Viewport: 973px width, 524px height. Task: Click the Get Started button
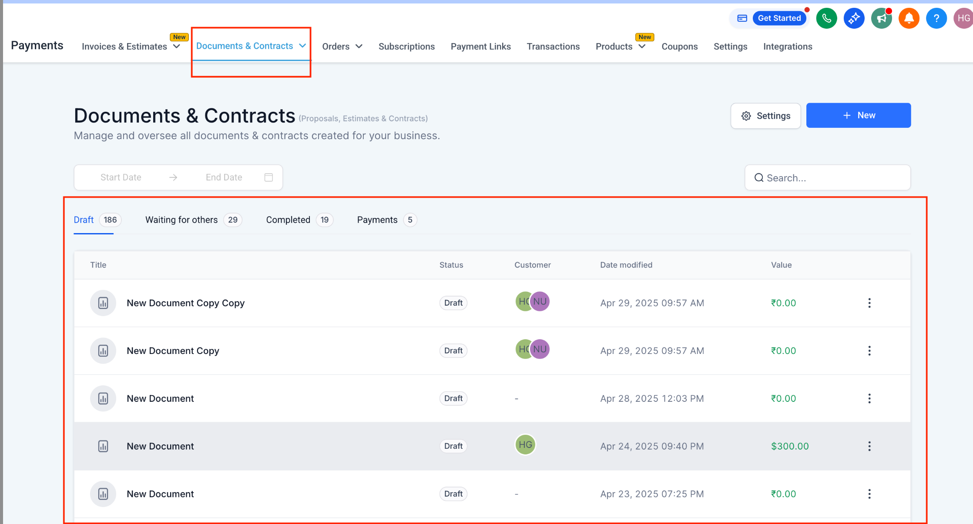(x=779, y=18)
